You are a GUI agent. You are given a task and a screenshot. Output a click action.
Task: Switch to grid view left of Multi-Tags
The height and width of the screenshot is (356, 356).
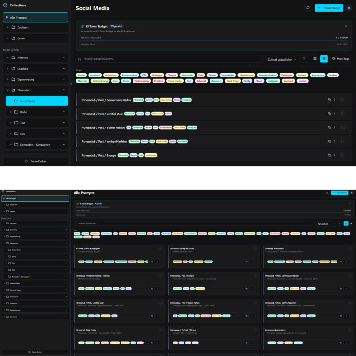click(x=315, y=59)
